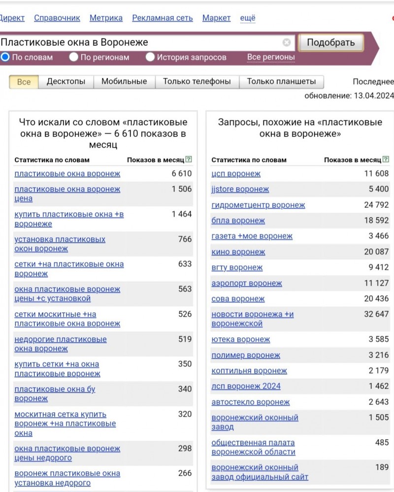This screenshot has width=394, height=492.
Task: Open 'новости воронежа +и воронежской' link
Action: pyautogui.click(x=253, y=319)
